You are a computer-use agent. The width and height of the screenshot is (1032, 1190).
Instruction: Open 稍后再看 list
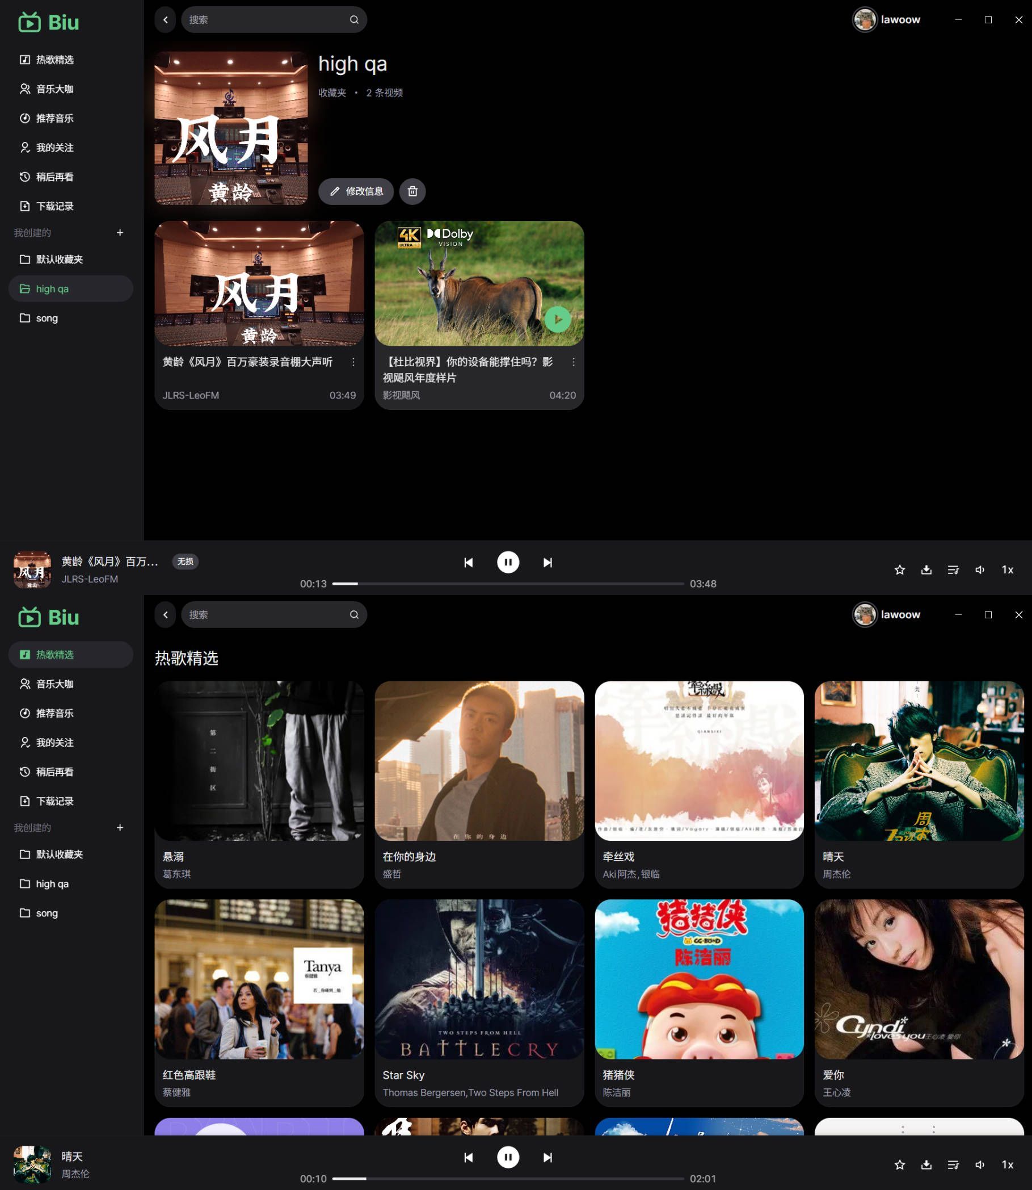(55, 177)
